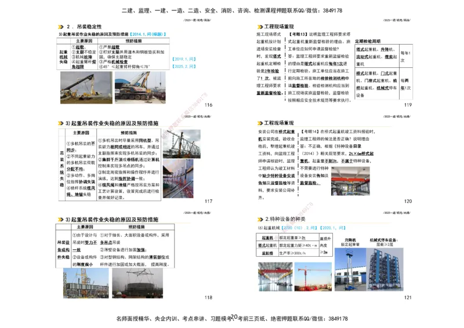Click the blue tag [2020 (10).2.问]

[x=299, y=228]
